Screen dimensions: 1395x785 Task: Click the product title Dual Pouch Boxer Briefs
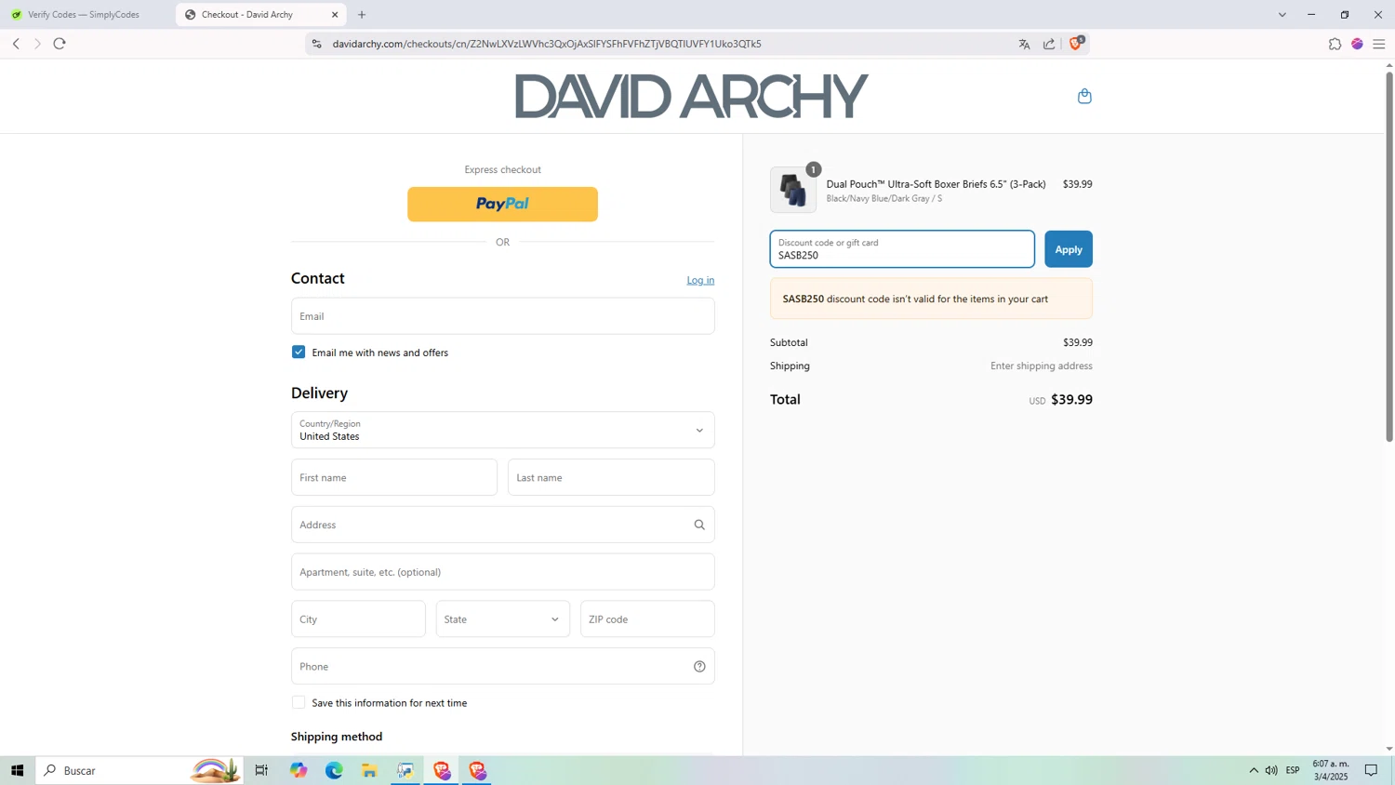coord(936,184)
